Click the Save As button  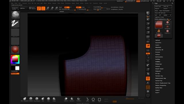(x=167, y=6)
